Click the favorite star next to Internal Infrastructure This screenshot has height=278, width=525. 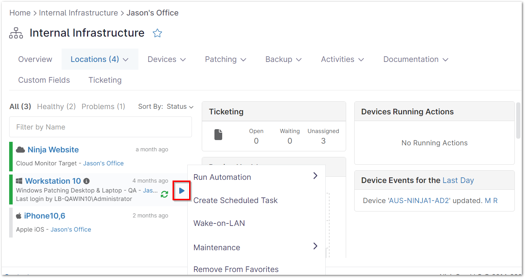click(157, 33)
